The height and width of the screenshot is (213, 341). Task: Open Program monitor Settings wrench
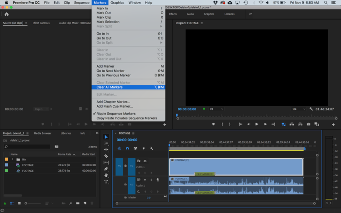[311, 109]
